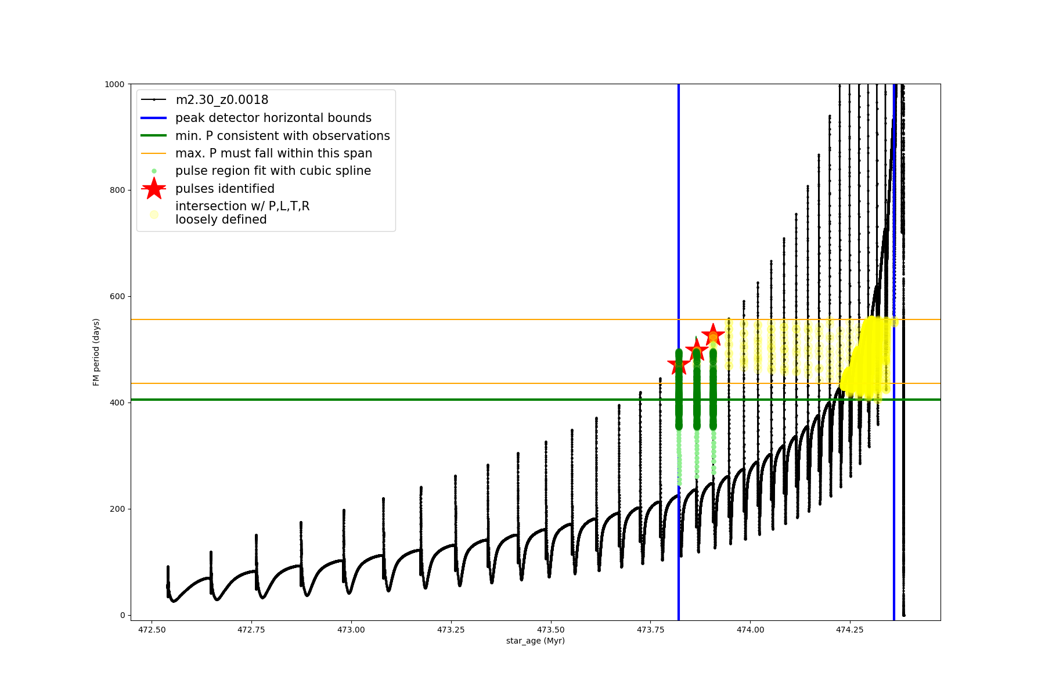Viewport: 1045px width, 697px height.
Task: Click the 'pulses identified' legend label
Action: (225, 189)
